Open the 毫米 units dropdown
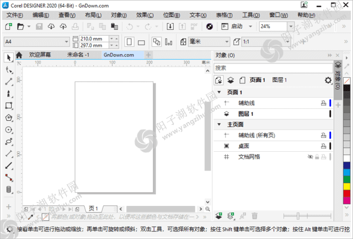The height and width of the screenshot is (239, 353). (227, 41)
